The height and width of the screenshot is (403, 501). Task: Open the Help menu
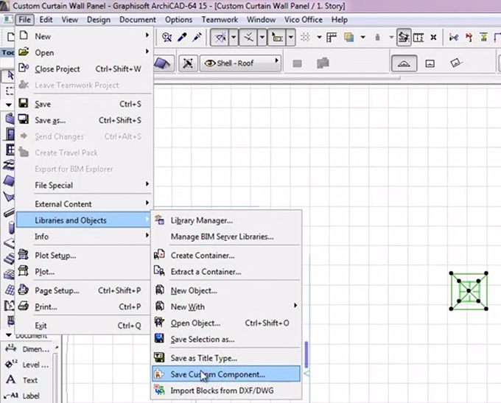click(340, 20)
